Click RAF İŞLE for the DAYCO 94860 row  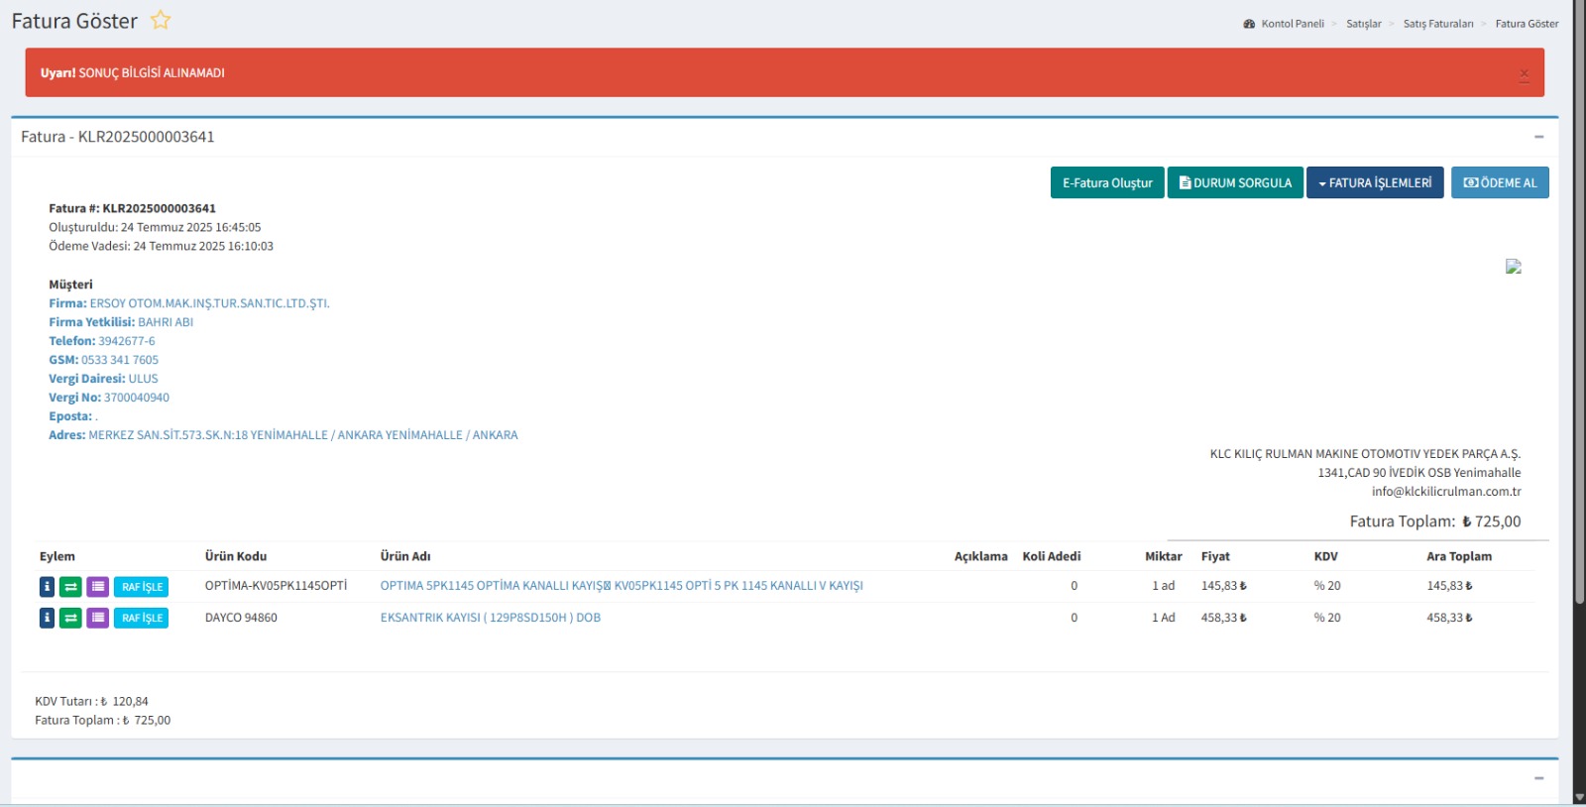pyautogui.click(x=142, y=618)
